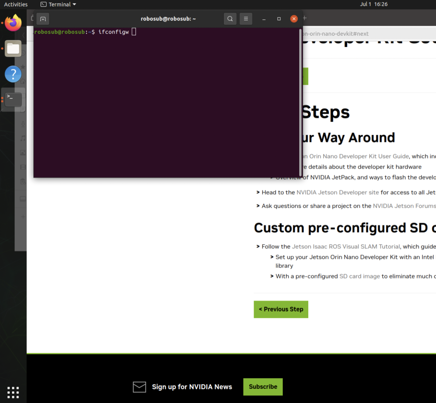Click the 'Sign up for NVIDIA News' text
The width and height of the screenshot is (436, 403).
point(192,387)
